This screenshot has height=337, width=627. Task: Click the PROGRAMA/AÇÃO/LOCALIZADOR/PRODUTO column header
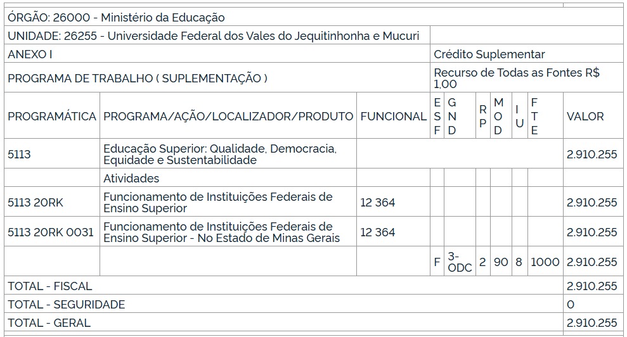228,117
